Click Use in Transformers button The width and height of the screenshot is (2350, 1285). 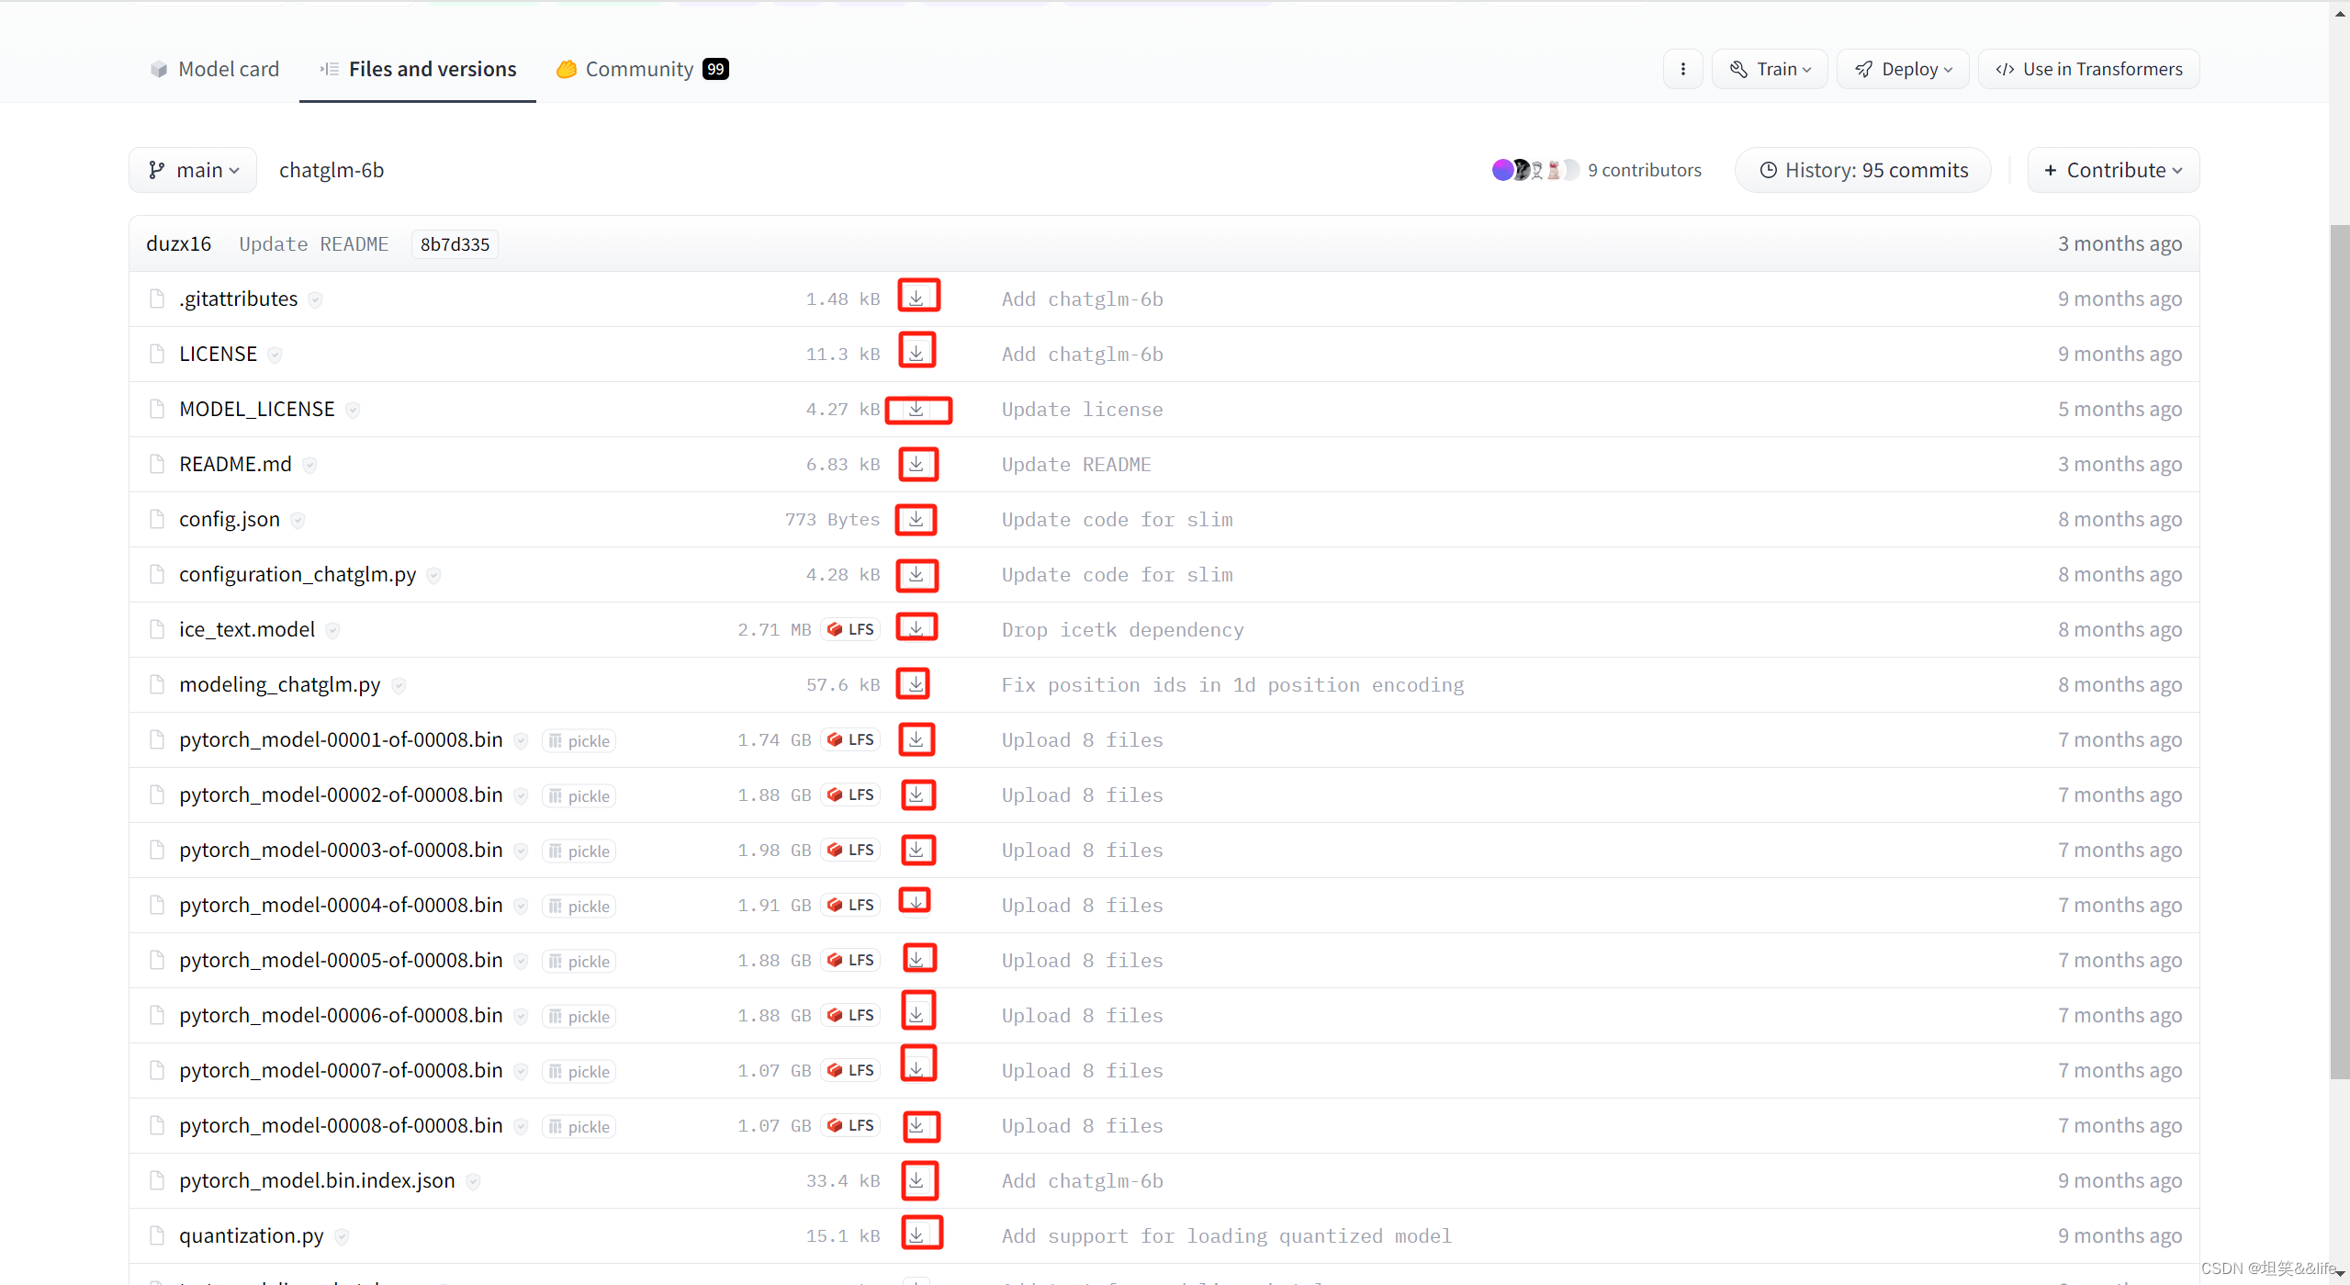[x=2089, y=69]
